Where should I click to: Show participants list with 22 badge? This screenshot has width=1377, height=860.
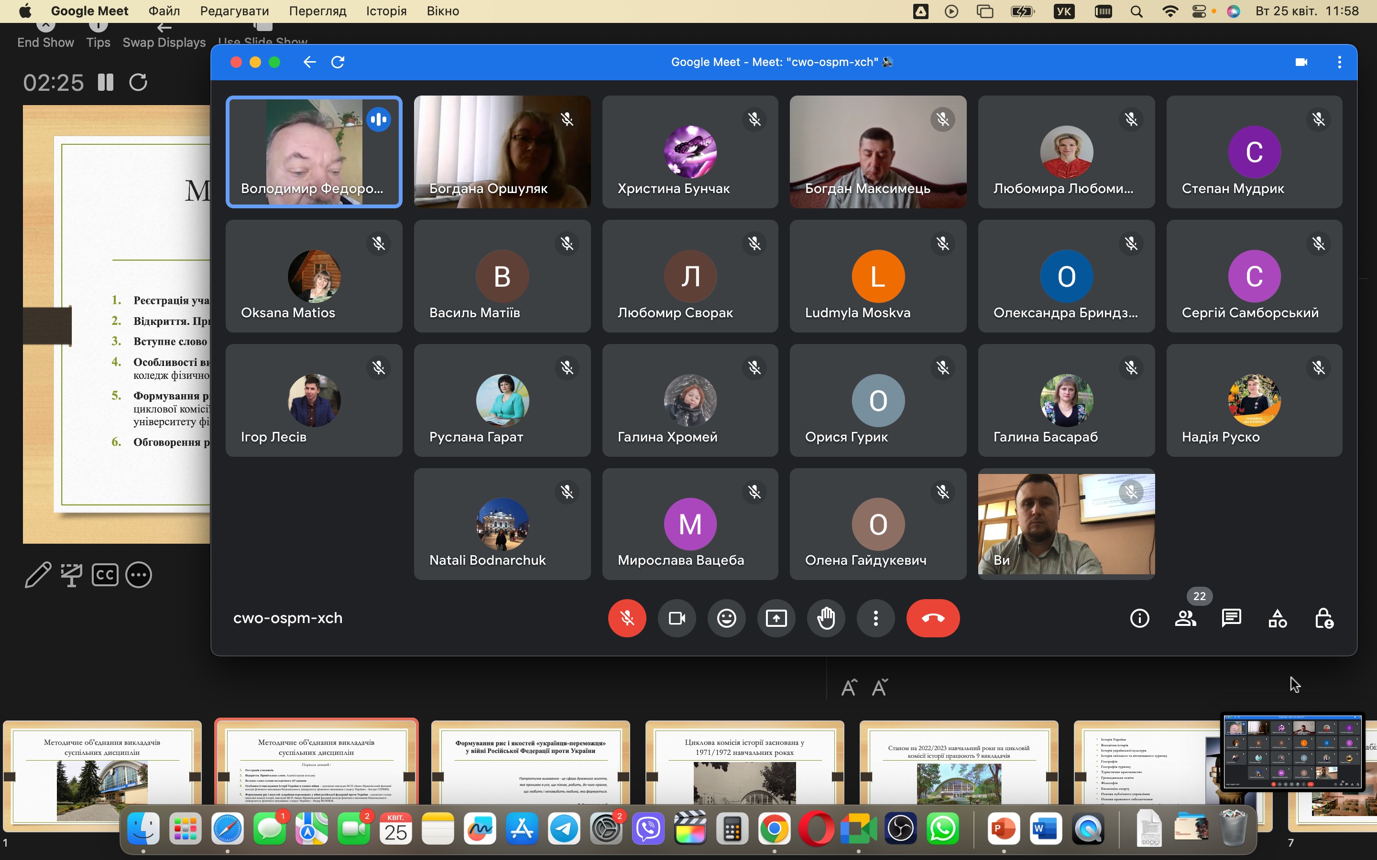pyautogui.click(x=1186, y=618)
